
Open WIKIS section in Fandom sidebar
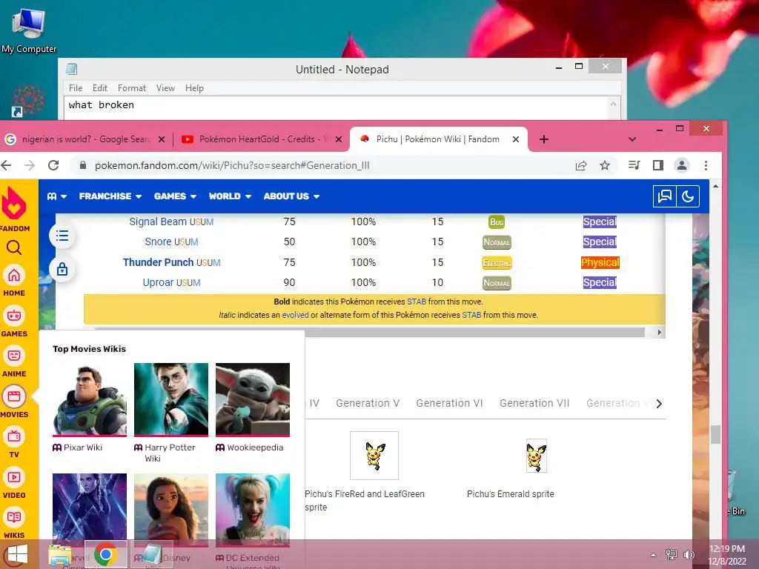click(x=14, y=524)
